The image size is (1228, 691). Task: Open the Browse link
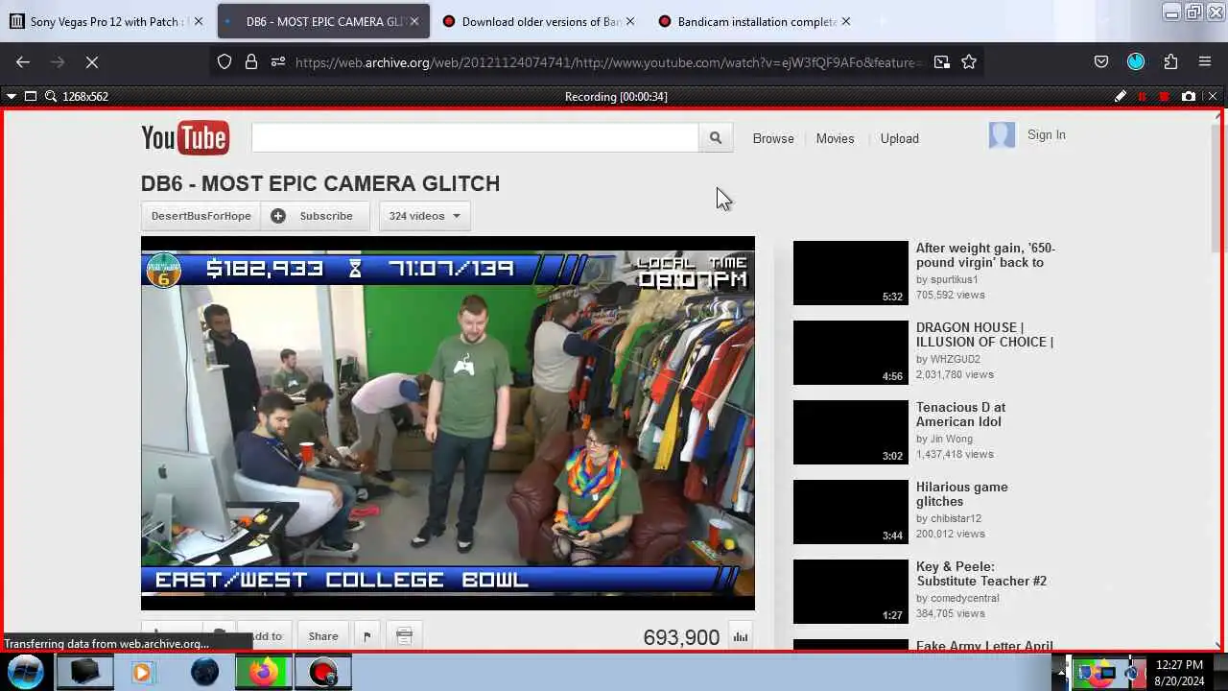pyautogui.click(x=773, y=138)
